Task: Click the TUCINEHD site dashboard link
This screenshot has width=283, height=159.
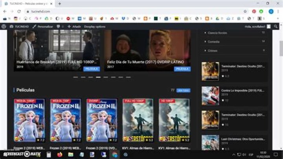Action: [x=19, y=26]
